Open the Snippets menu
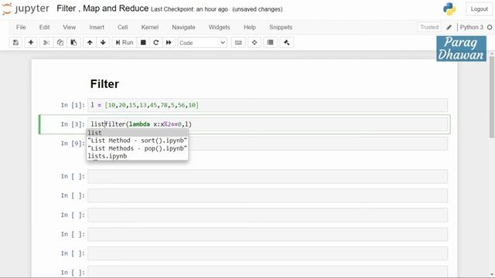 click(281, 27)
